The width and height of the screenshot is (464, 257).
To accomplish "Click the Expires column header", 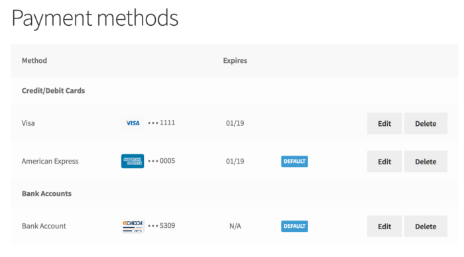I will 235,60.
